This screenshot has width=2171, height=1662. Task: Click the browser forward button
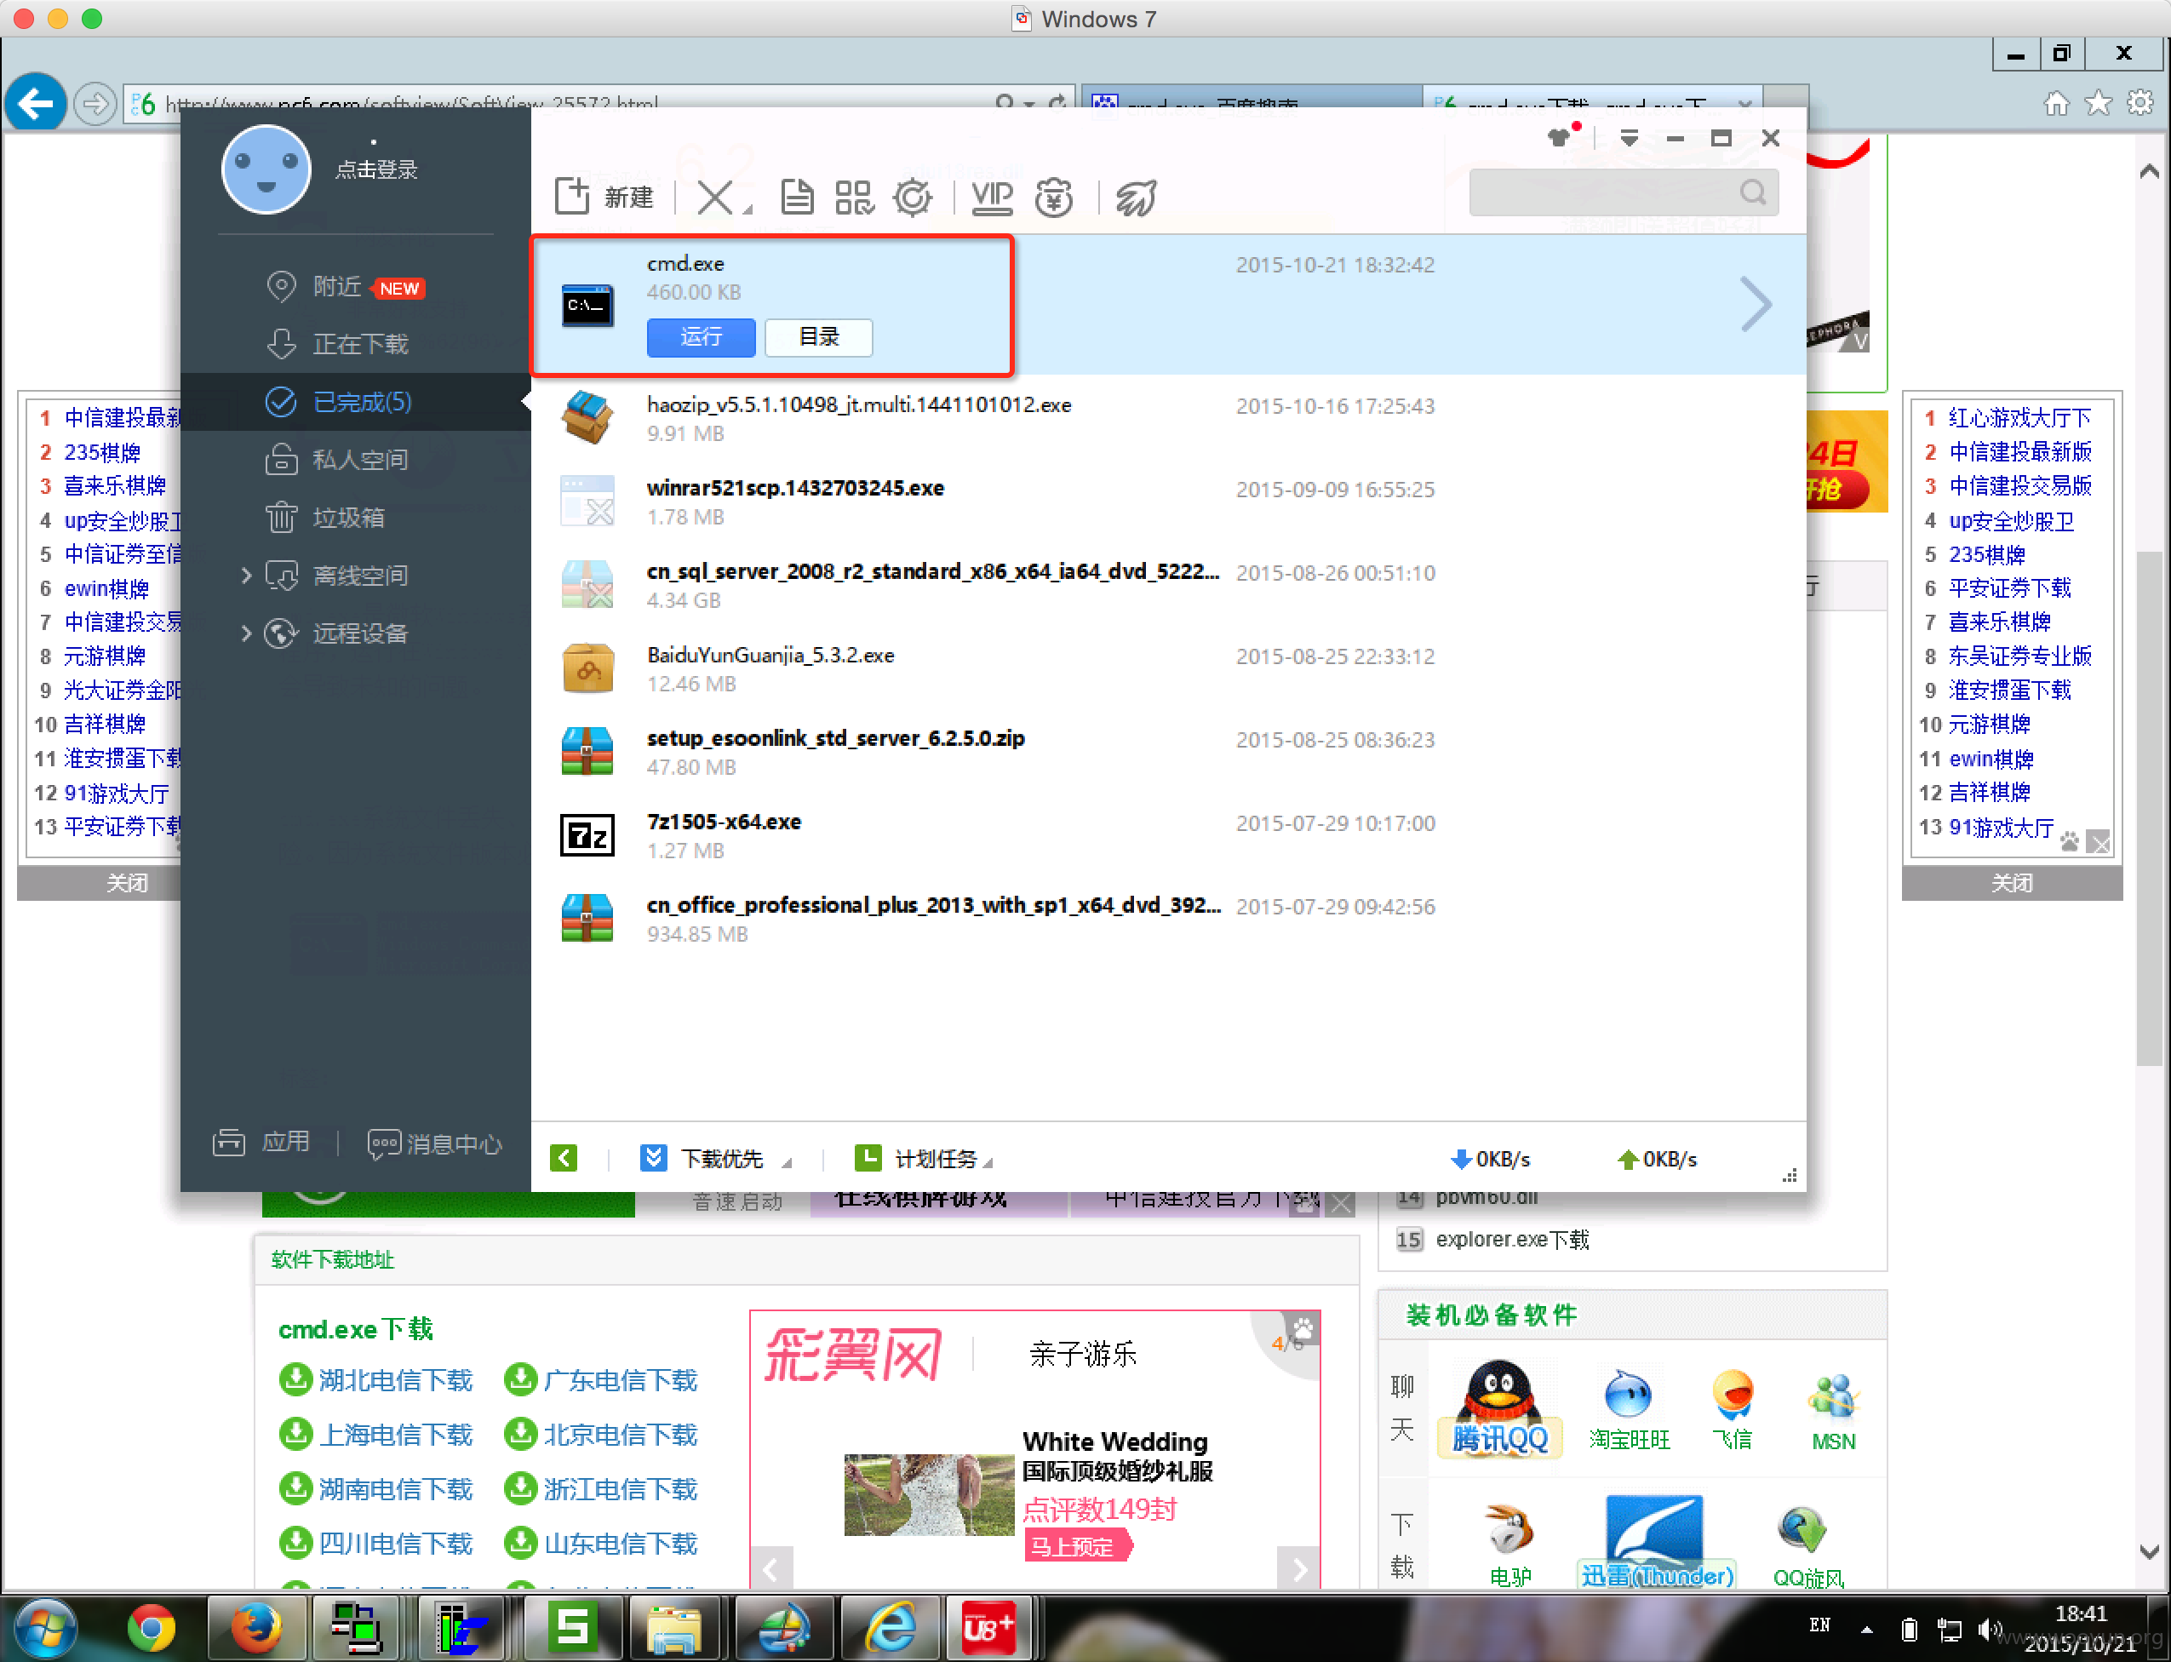(95, 103)
